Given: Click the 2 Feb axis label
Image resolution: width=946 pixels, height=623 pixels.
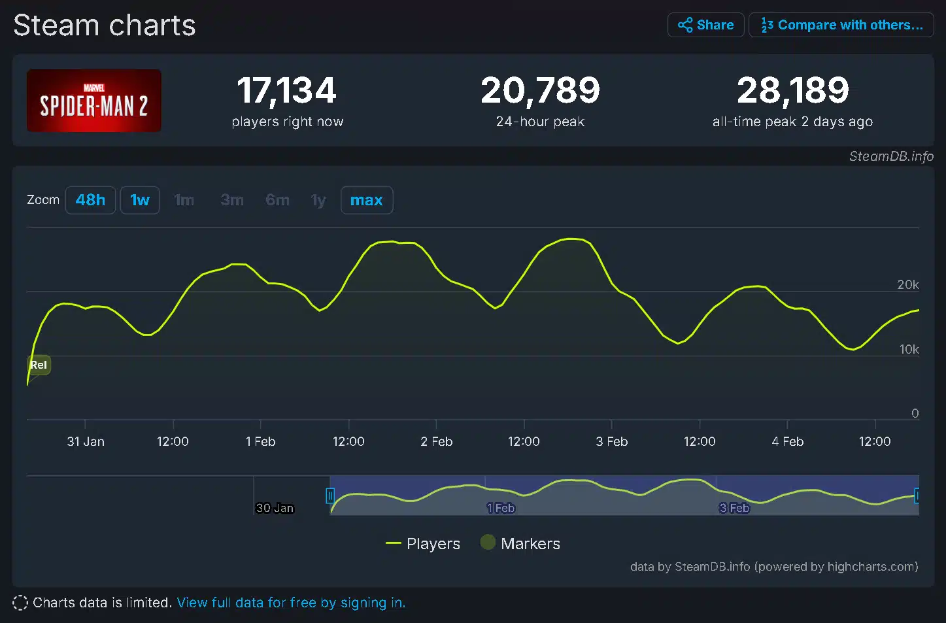Looking at the screenshot, I should 436,441.
